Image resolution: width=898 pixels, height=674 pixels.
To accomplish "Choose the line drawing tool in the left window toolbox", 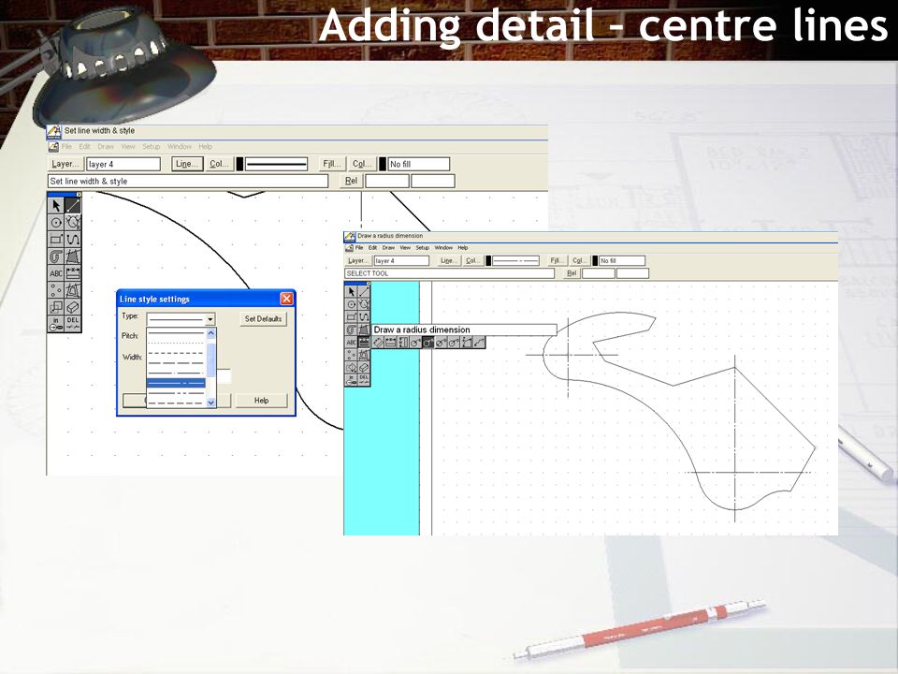I will (73, 206).
